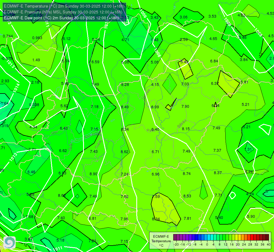Click the temperature value 4.71
This screenshot has width=274, height=252.
[125, 40]
